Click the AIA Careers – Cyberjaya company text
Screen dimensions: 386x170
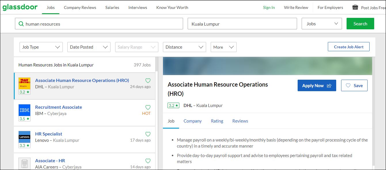pyautogui.click(x=58, y=167)
